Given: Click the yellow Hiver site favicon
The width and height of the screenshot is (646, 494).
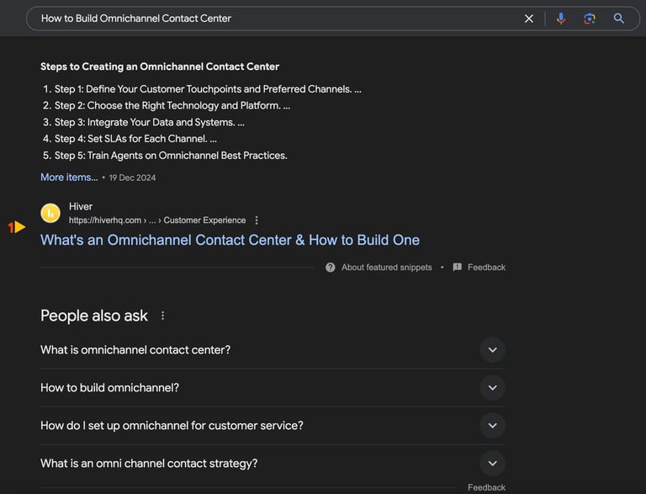Looking at the screenshot, I should [x=50, y=213].
